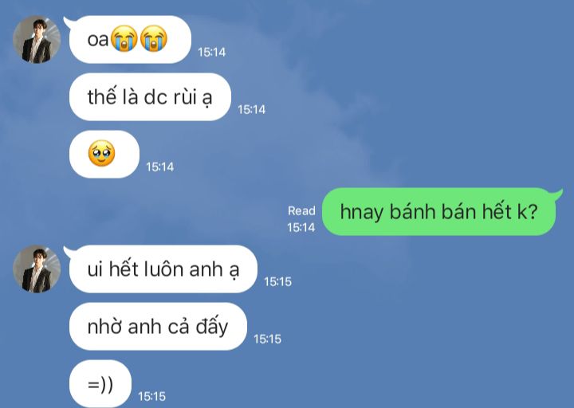Screen dimensions: 574x408
Task: Tap the profile picture next to "ui hết luôn anh ạ"
Action: click(37, 269)
